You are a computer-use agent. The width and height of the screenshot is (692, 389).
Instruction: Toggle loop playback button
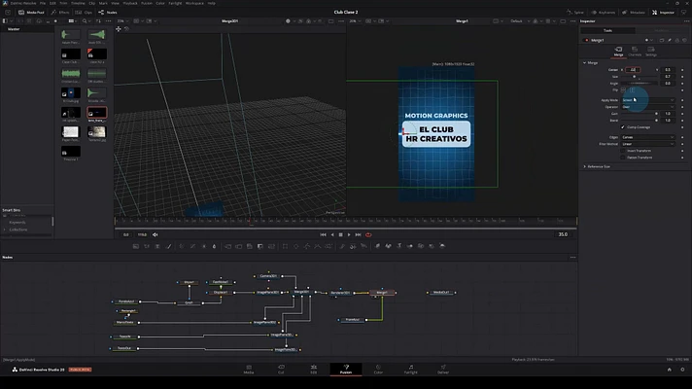[368, 234]
